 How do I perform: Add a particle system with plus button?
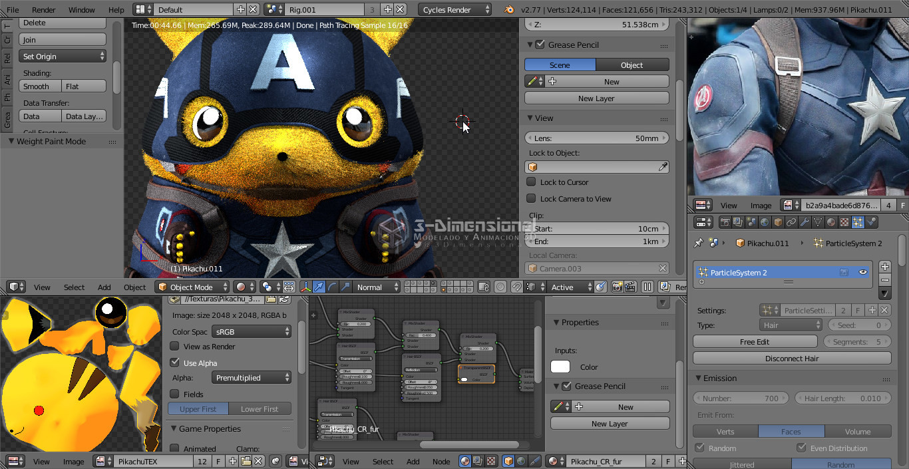pos(884,266)
